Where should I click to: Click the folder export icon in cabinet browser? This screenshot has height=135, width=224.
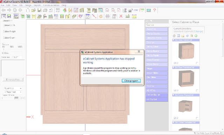[x=191, y=36]
